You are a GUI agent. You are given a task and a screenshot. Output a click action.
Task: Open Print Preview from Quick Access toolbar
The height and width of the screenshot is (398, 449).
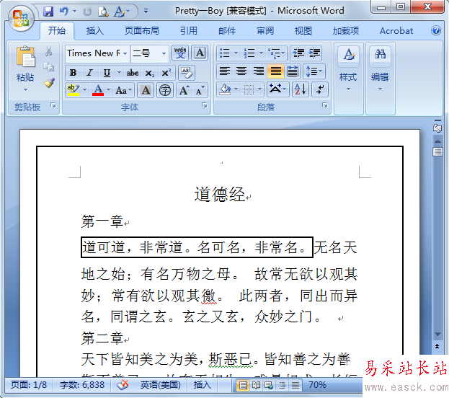pos(103,12)
